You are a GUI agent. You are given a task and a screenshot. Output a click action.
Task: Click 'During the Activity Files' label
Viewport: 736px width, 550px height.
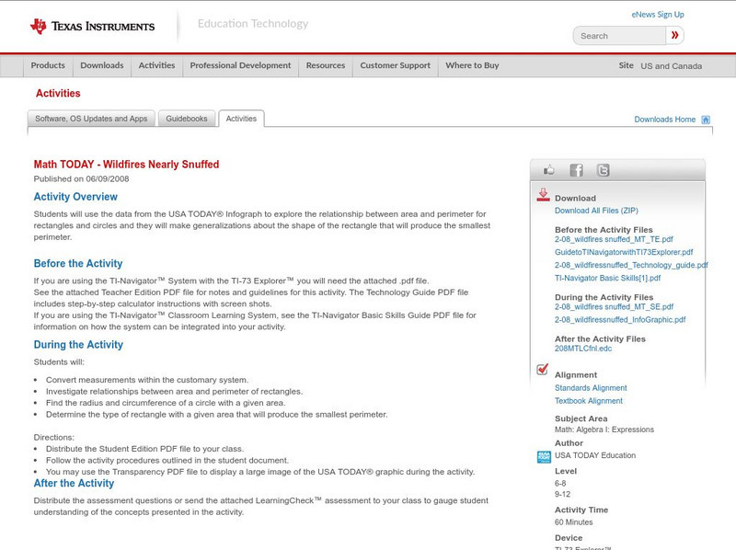604,297
